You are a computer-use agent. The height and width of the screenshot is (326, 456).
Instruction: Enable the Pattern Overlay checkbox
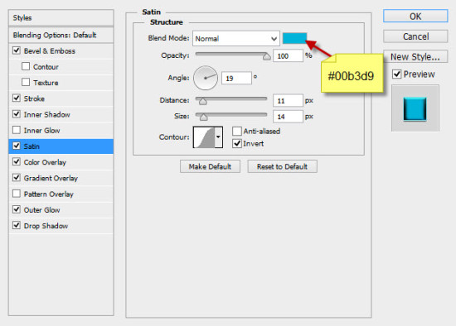[17, 194]
